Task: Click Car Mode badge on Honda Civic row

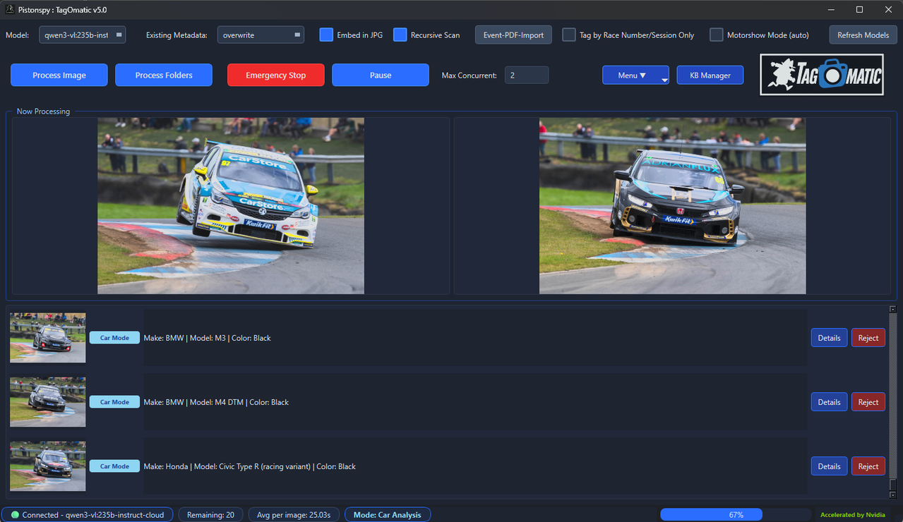Action: coord(114,466)
